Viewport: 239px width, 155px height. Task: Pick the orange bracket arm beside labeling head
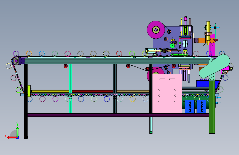203,41
